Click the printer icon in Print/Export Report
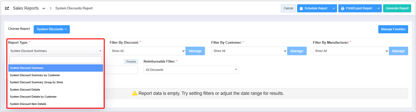Viewport: 416px width, 112px height. (x=343, y=8)
